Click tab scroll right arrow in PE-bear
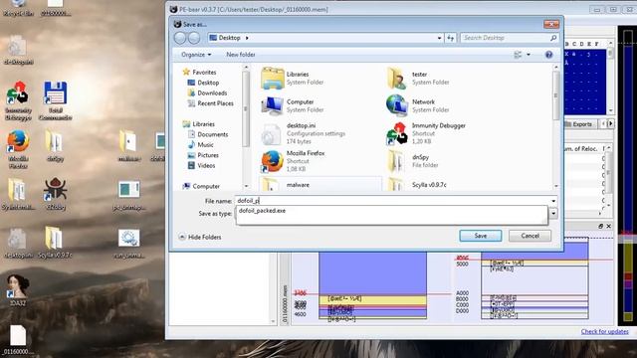Screen dimensions: 637x358 pos(610,123)
